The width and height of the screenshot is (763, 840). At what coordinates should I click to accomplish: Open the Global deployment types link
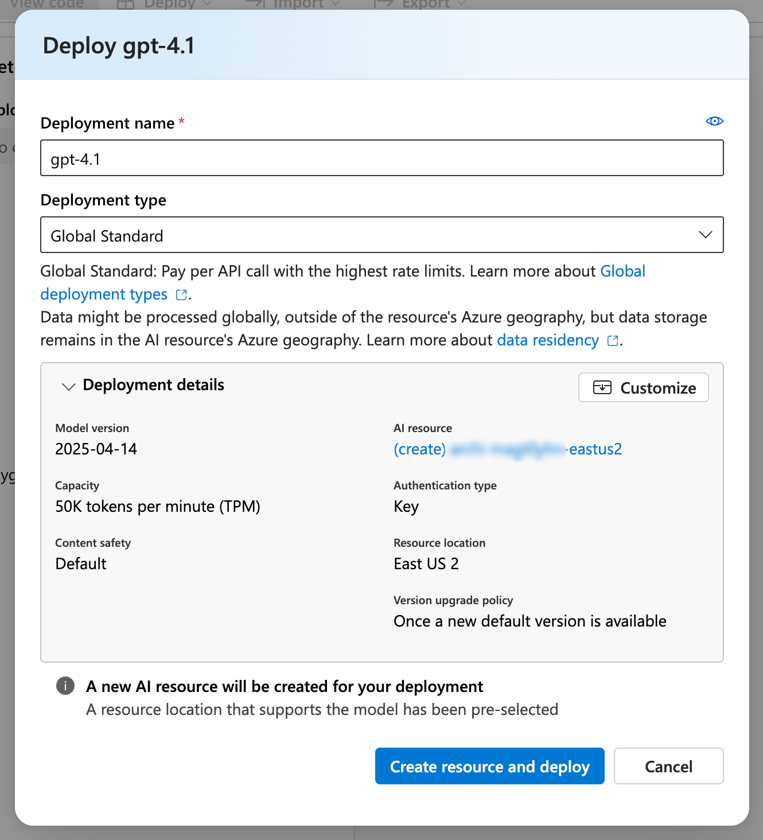coord(342,282)
